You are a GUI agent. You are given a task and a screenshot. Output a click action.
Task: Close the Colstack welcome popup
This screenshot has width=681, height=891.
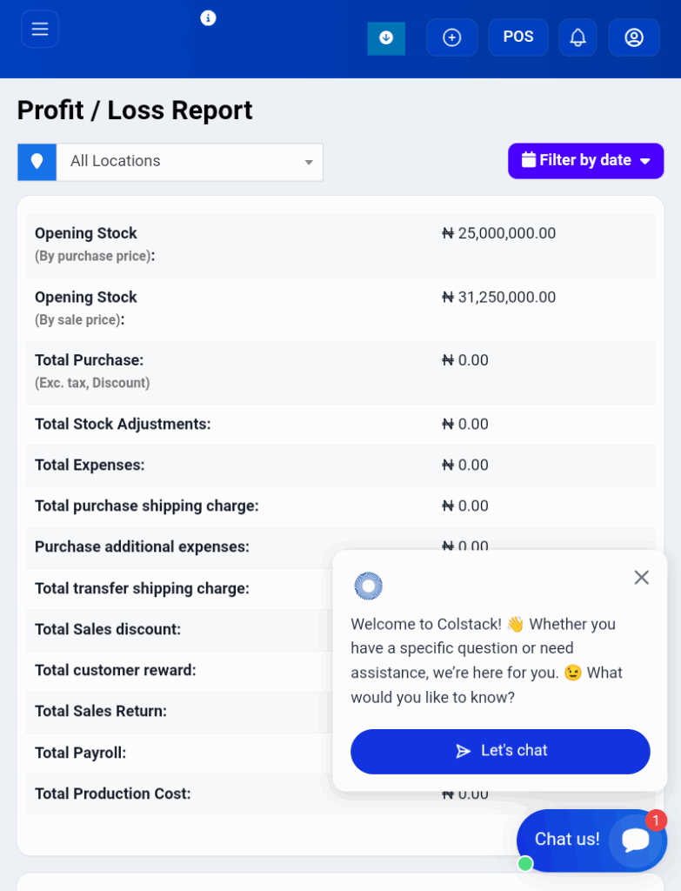coord(641,578)
